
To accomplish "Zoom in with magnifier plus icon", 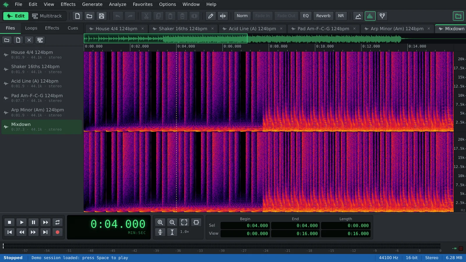I will pyautogui.click(x=160, y=222).
